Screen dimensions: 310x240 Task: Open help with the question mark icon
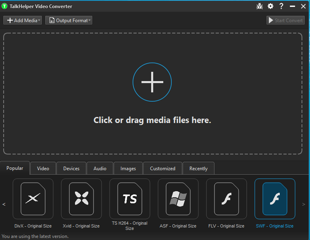click(281, 6)
